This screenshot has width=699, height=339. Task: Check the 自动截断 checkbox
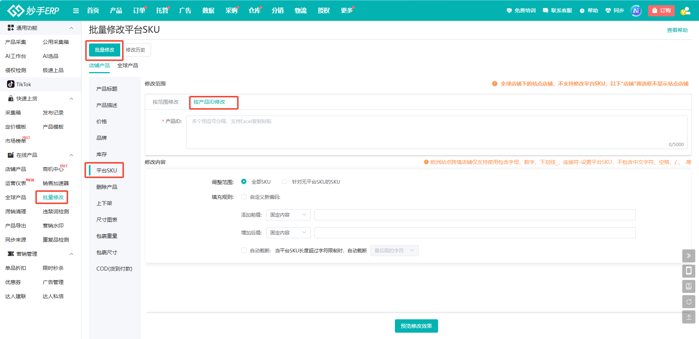(x=244, y=251)
